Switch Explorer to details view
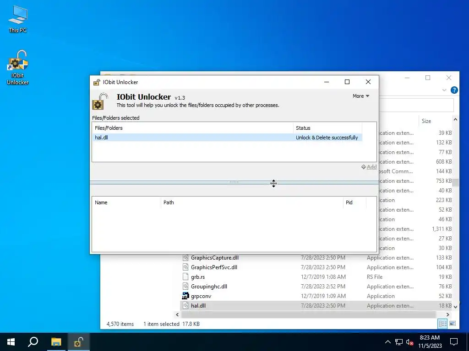The image size is (469, 351). (x=443, y=324)
